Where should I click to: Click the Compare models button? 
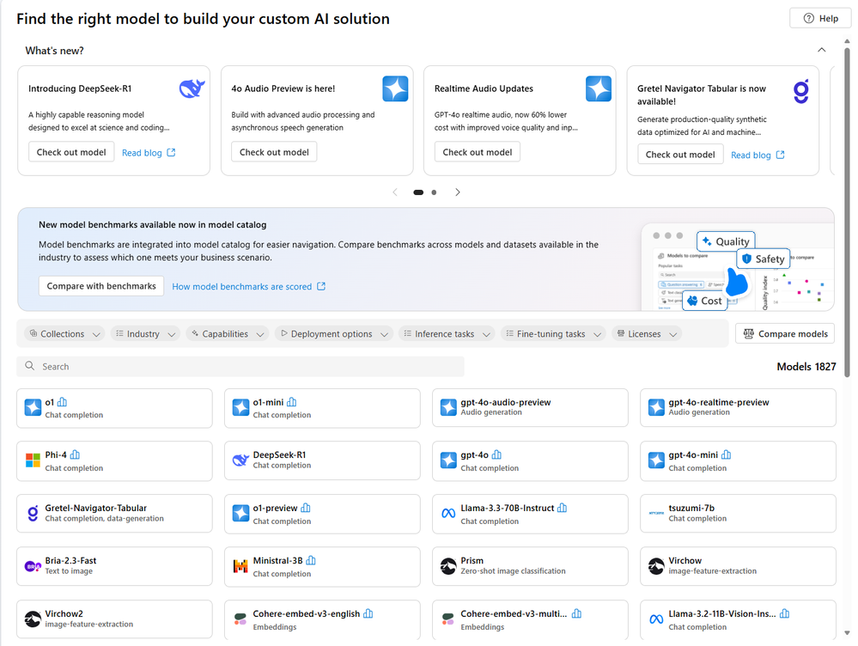785,333
